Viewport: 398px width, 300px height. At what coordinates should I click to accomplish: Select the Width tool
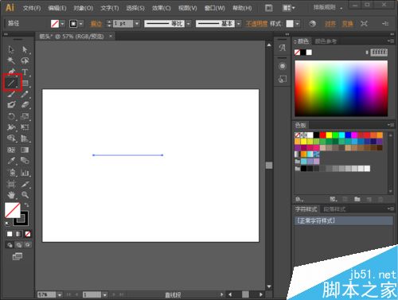[11, 127]
